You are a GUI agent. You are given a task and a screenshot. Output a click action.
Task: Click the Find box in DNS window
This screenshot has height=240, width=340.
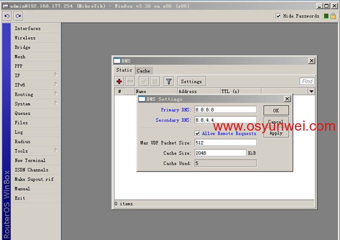307,81
